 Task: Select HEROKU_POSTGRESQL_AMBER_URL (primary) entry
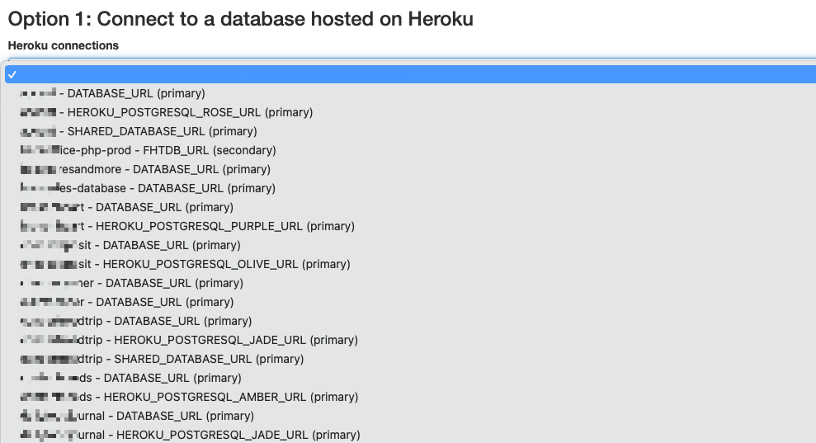tap(410, 397)
